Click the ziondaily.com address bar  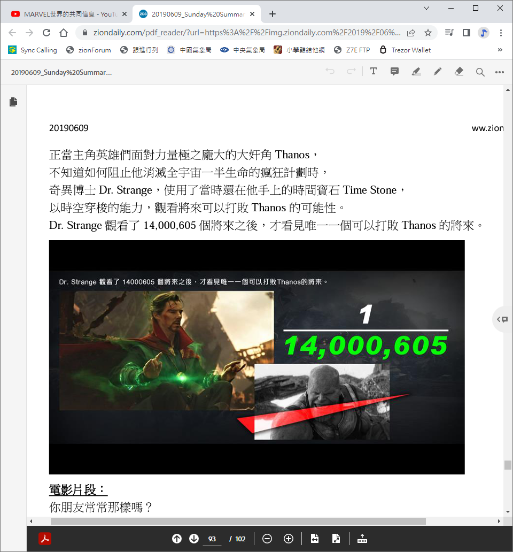pyautogui.click(x=246, y=33)
